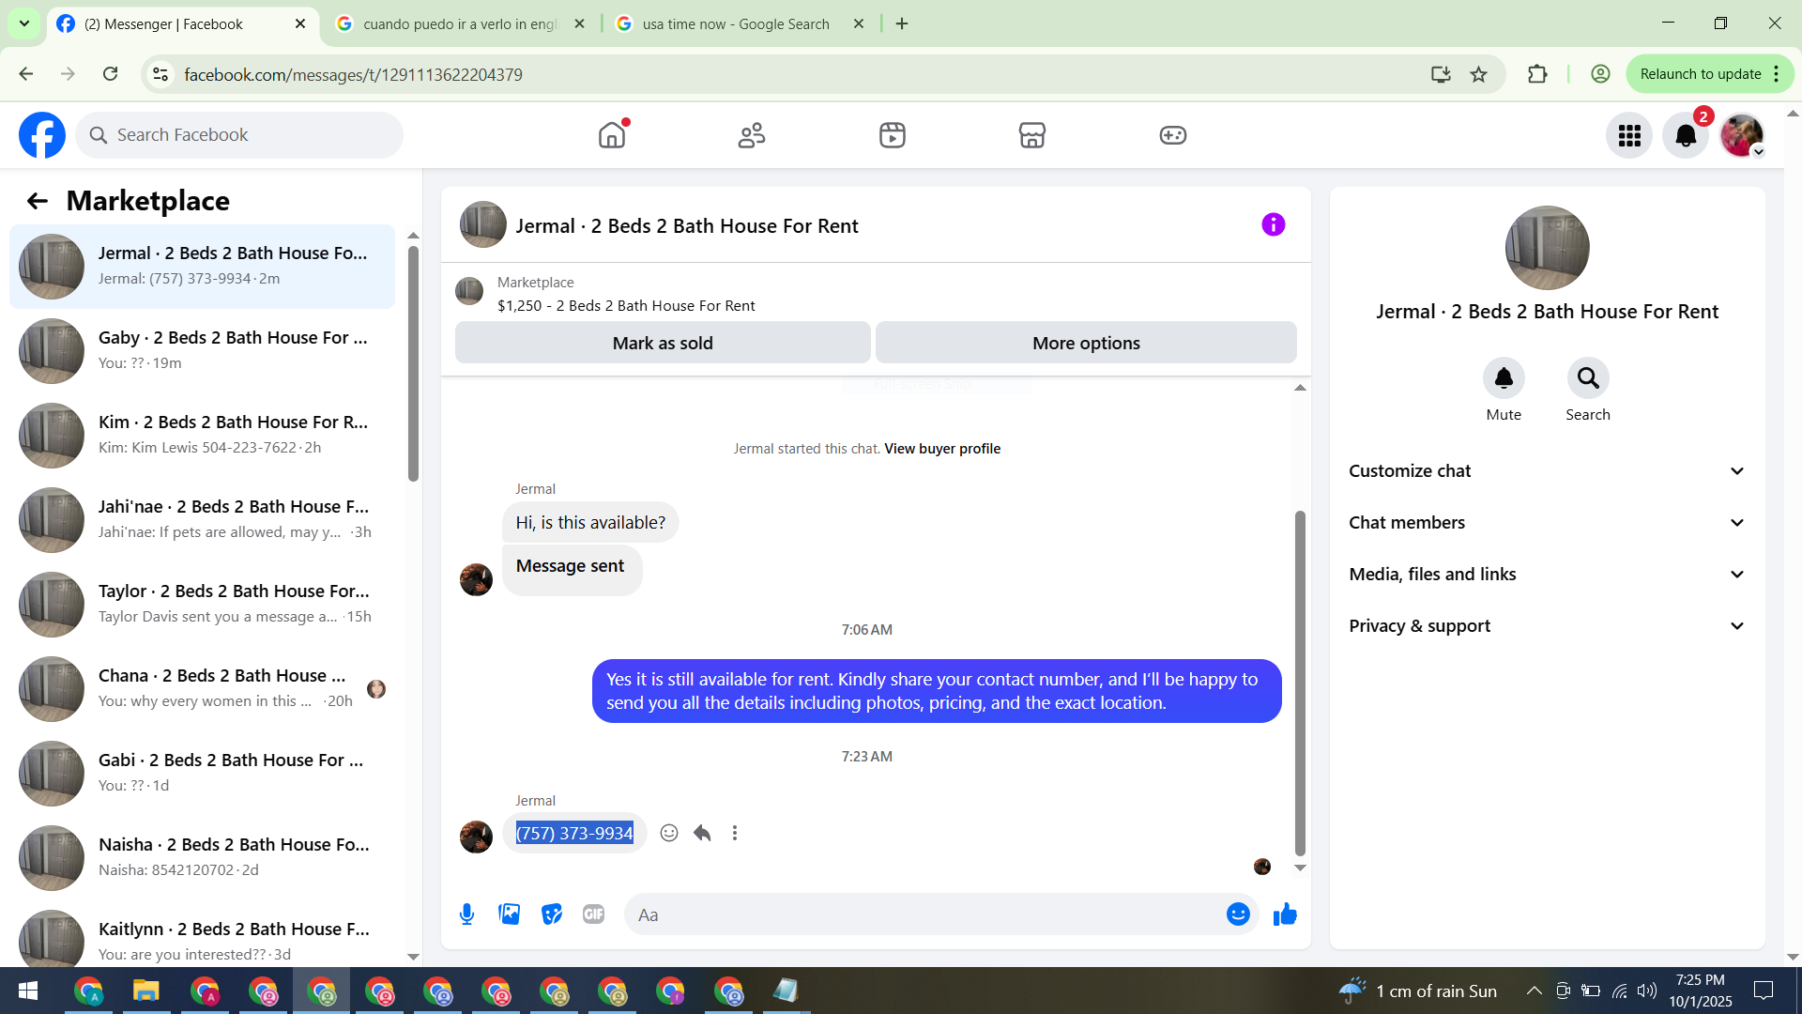The height and width of the screenshot is (1014, 1802).
Task: Open Jahi'nae's conversation
Action: 202,519
